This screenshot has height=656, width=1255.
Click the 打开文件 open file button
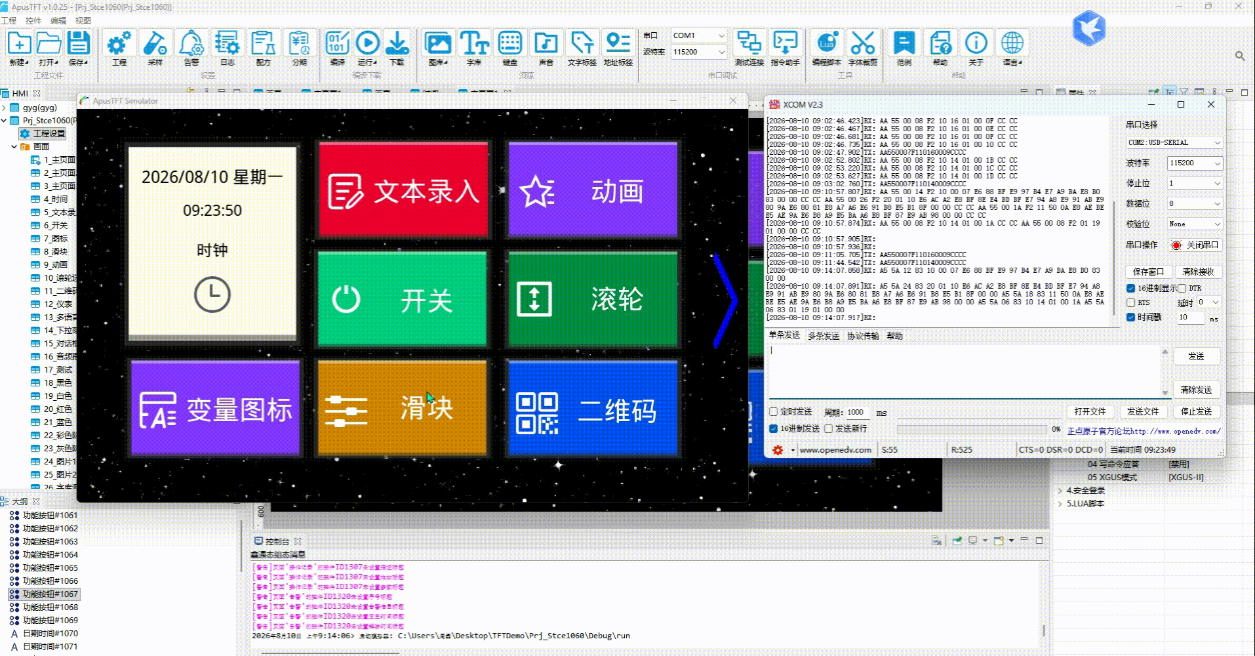point(1090,411)
